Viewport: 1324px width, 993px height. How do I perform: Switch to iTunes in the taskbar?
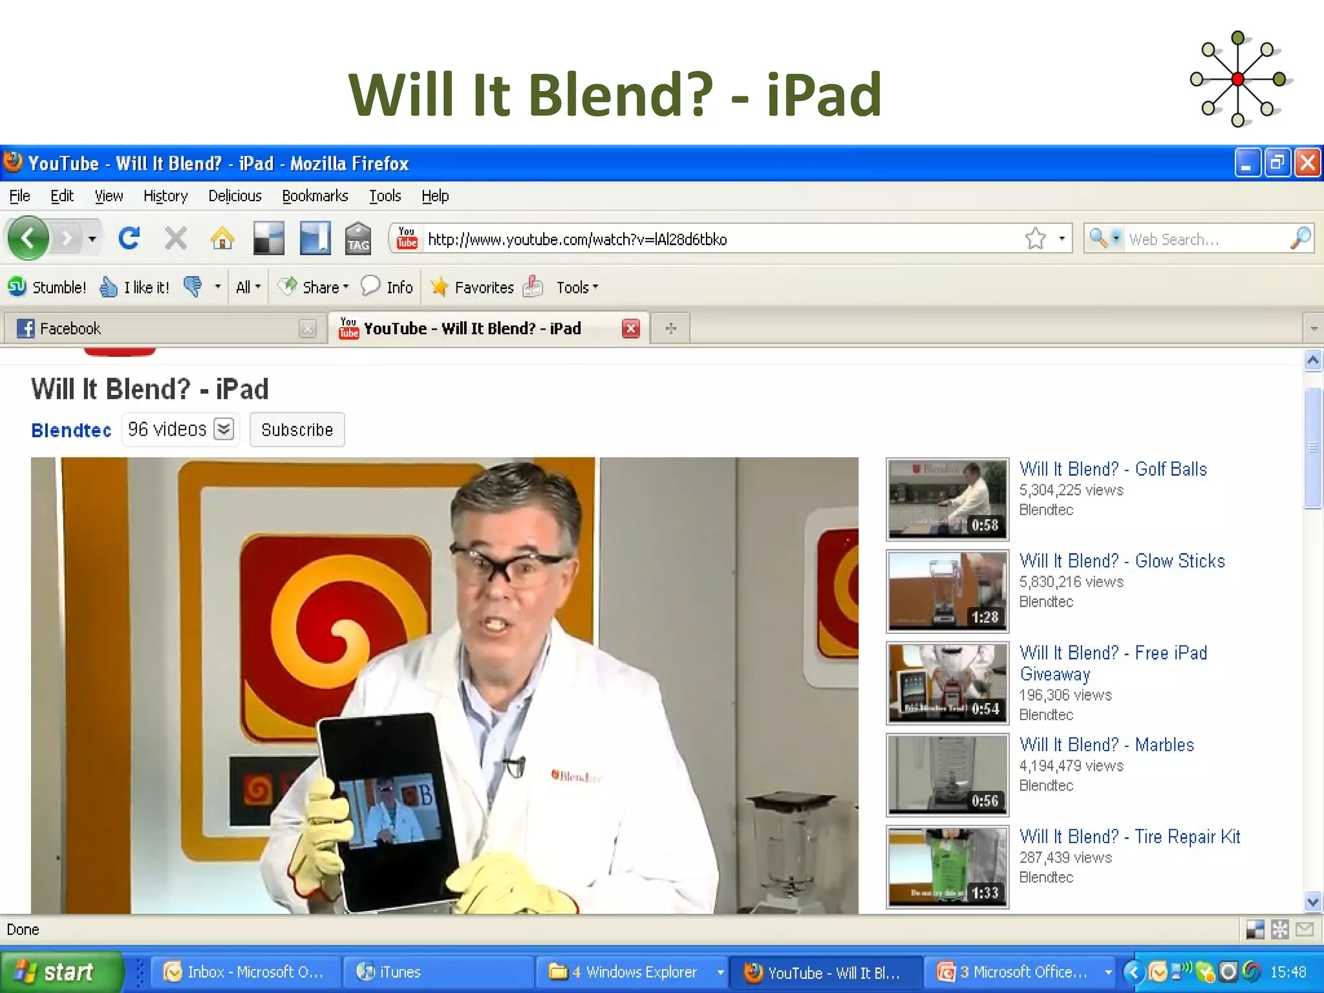[438, 972]
